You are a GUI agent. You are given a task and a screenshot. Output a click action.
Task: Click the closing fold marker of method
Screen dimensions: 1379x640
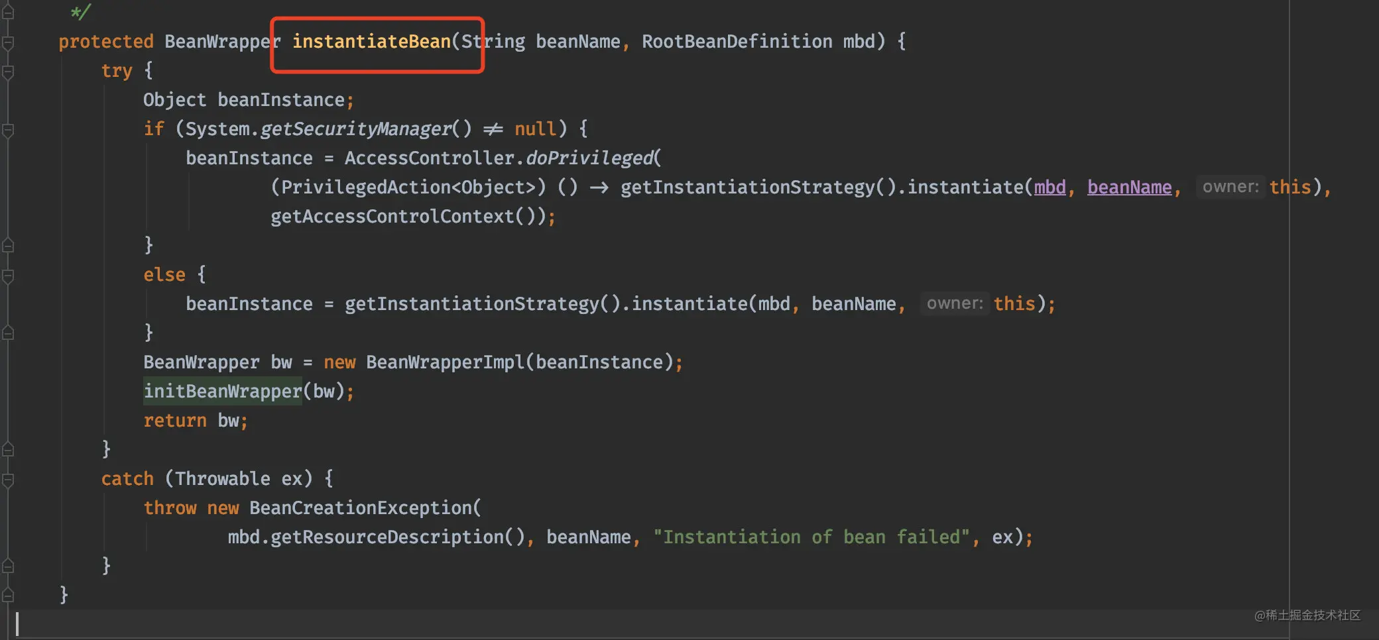8,595
